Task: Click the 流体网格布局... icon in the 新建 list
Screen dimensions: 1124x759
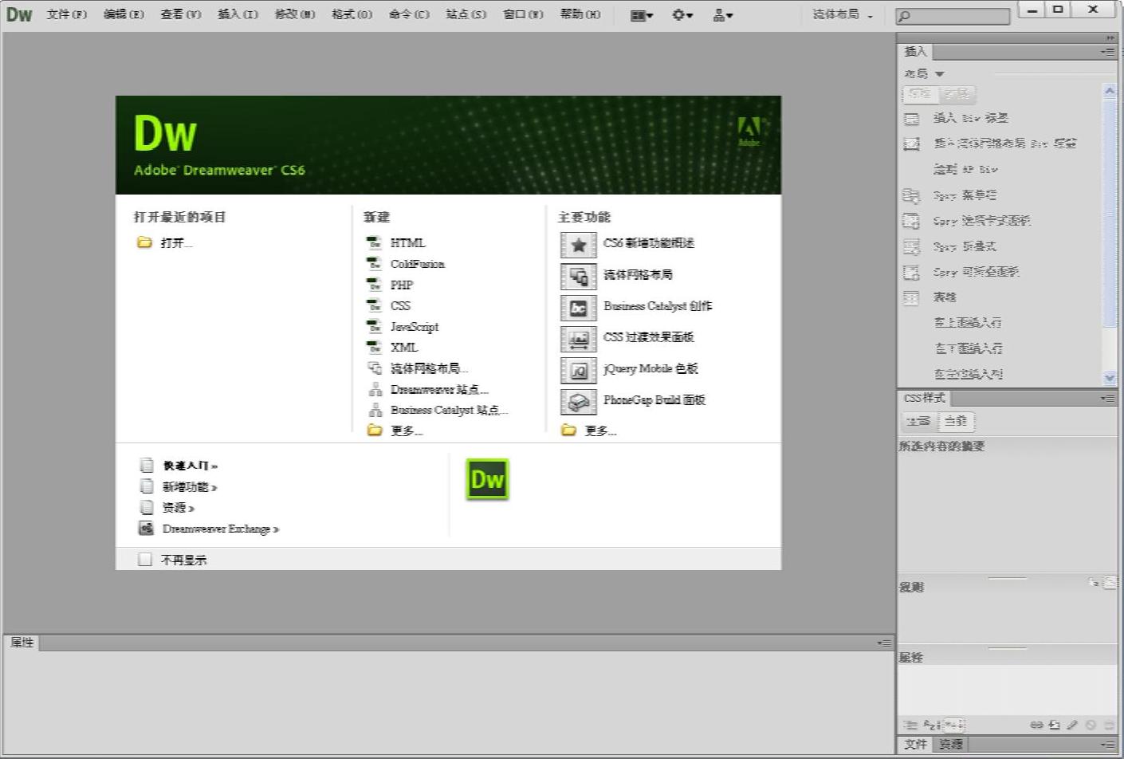Action: click(x=374, y=368)
